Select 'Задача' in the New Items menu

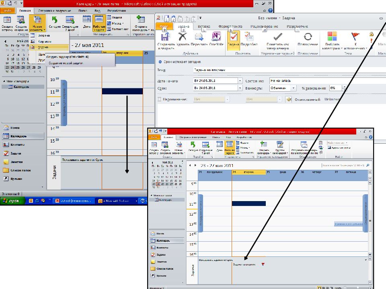[49, 47]
